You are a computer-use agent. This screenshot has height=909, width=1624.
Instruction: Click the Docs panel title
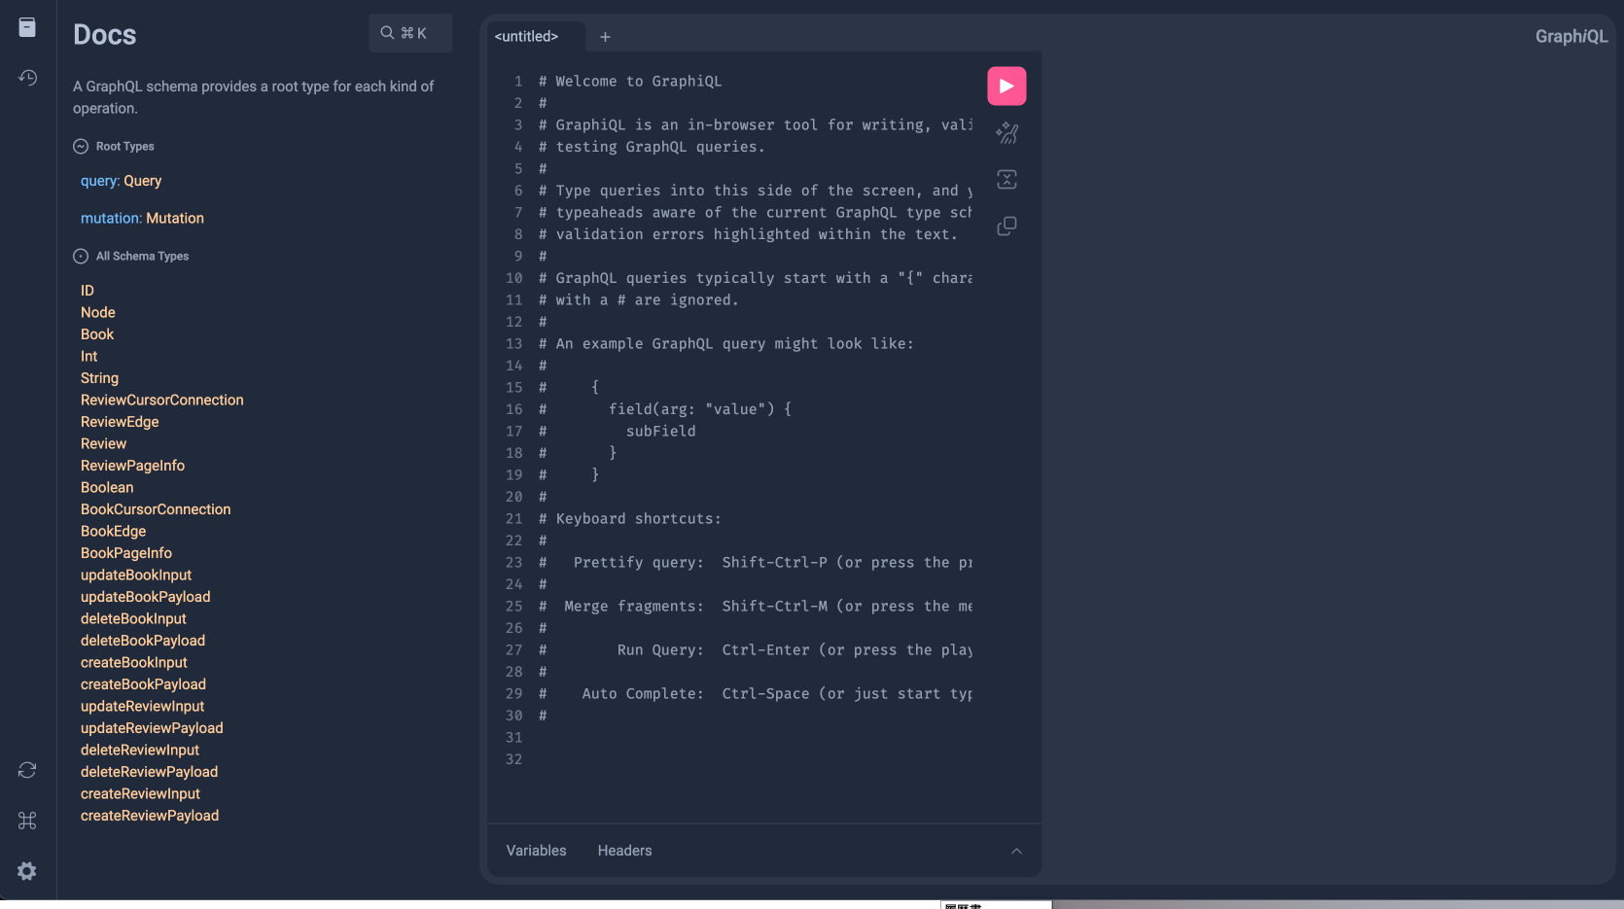(105, 35)
